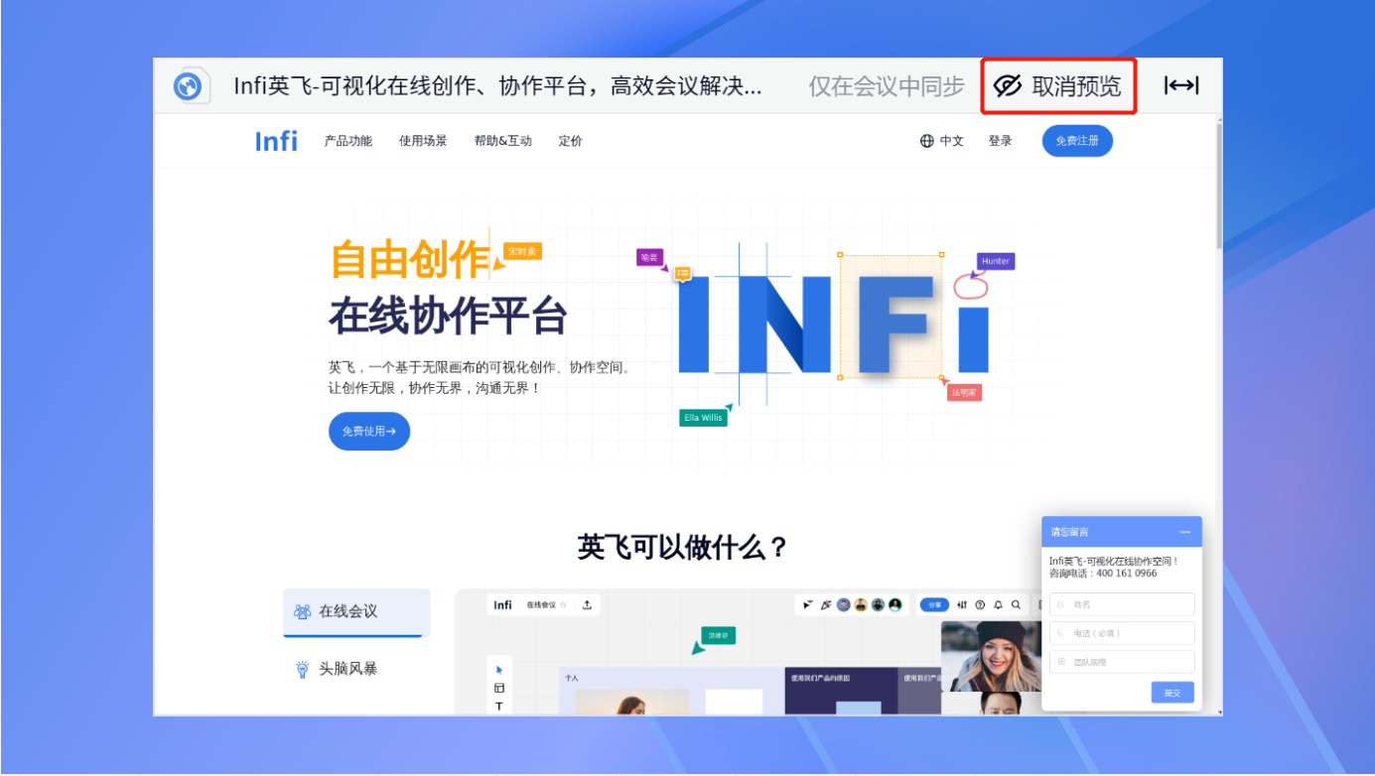Image resolution: width=1375 pixels, height=776 pixels.
Task: Click the upload icon in the whiteboard preview
Action: (x=587, y=604)
